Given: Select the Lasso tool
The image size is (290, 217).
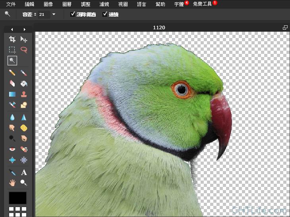Looking at the screenshot, I should pos(24,50).
